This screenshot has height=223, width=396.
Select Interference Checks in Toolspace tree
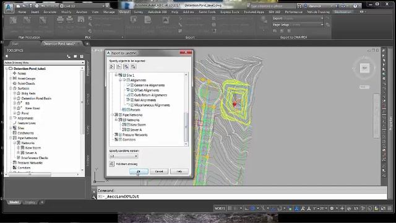coord(35,158)
